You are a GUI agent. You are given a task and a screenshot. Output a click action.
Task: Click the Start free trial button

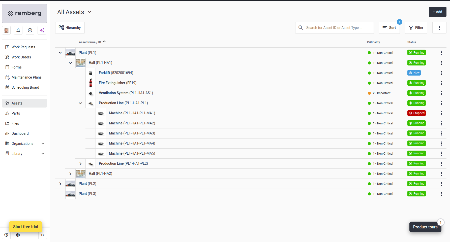pyautogui.click(x=25, y=227)
